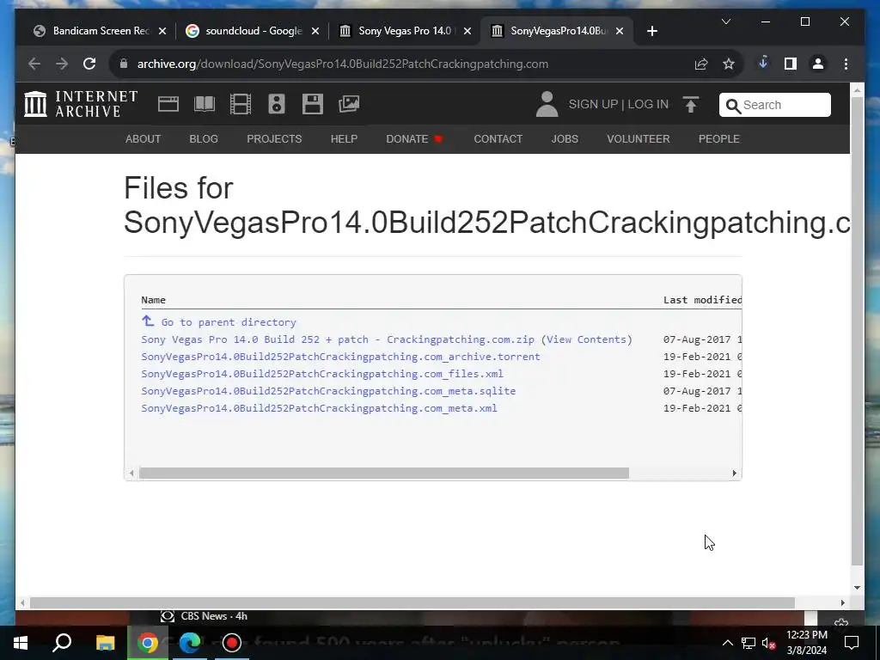Switch to the Bandicam Screen Recorder tab
Screen dimensions: 880x660
tap(101, 31)
